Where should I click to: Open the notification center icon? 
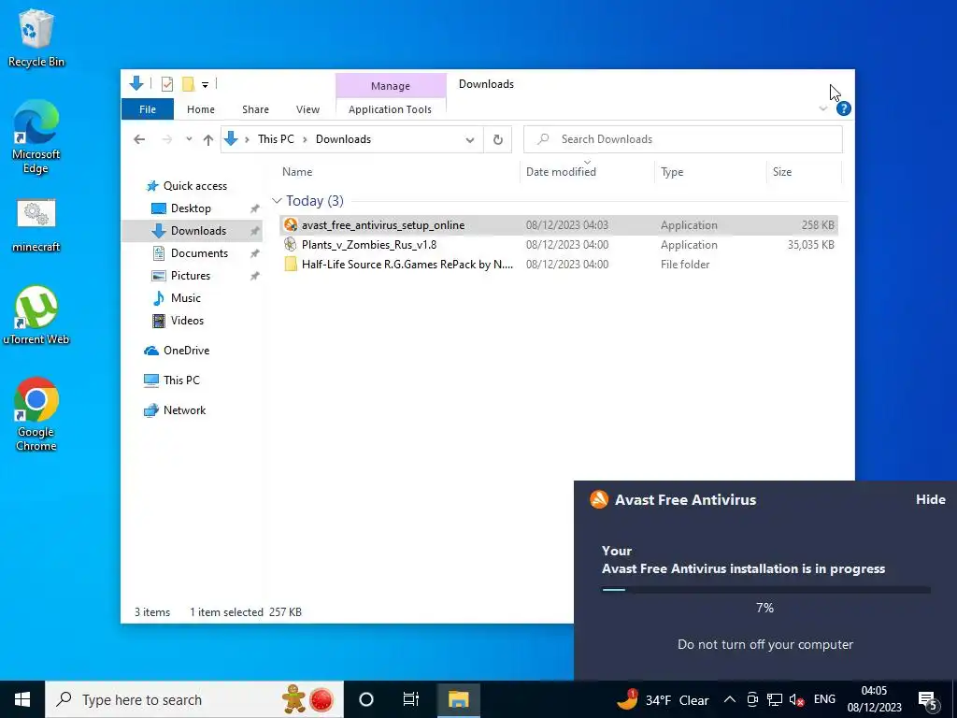point(928,700)
